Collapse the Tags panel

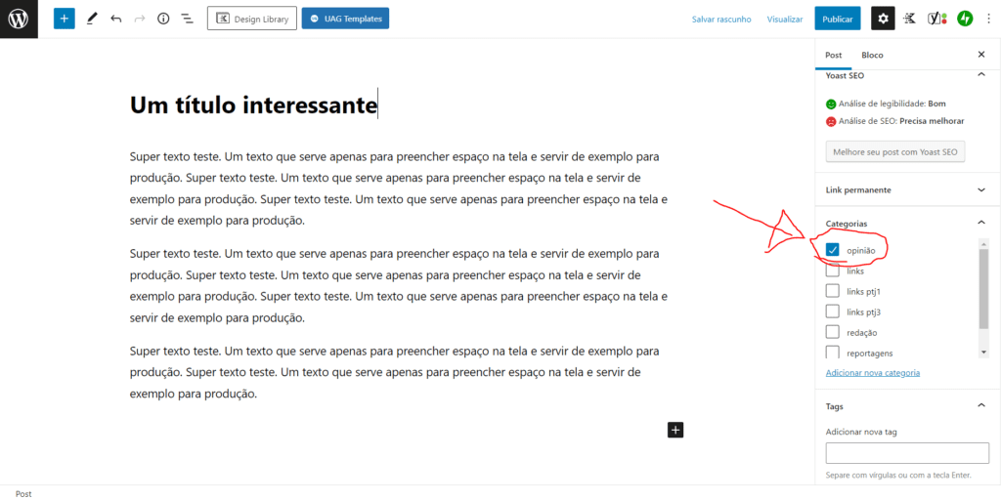point(981,406)
